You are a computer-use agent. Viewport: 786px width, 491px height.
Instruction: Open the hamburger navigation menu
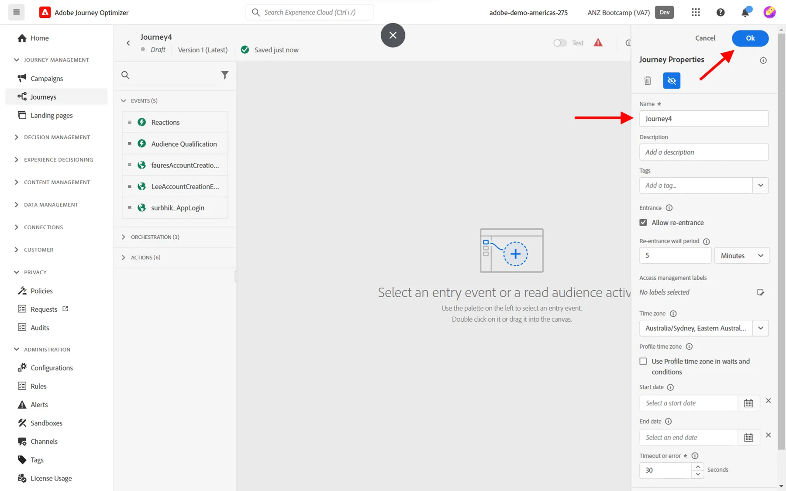click(16, 12)
